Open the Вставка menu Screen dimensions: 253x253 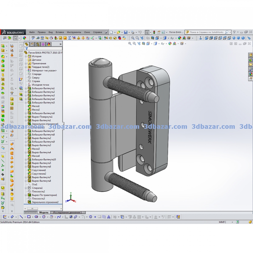[x=60, y=32]
